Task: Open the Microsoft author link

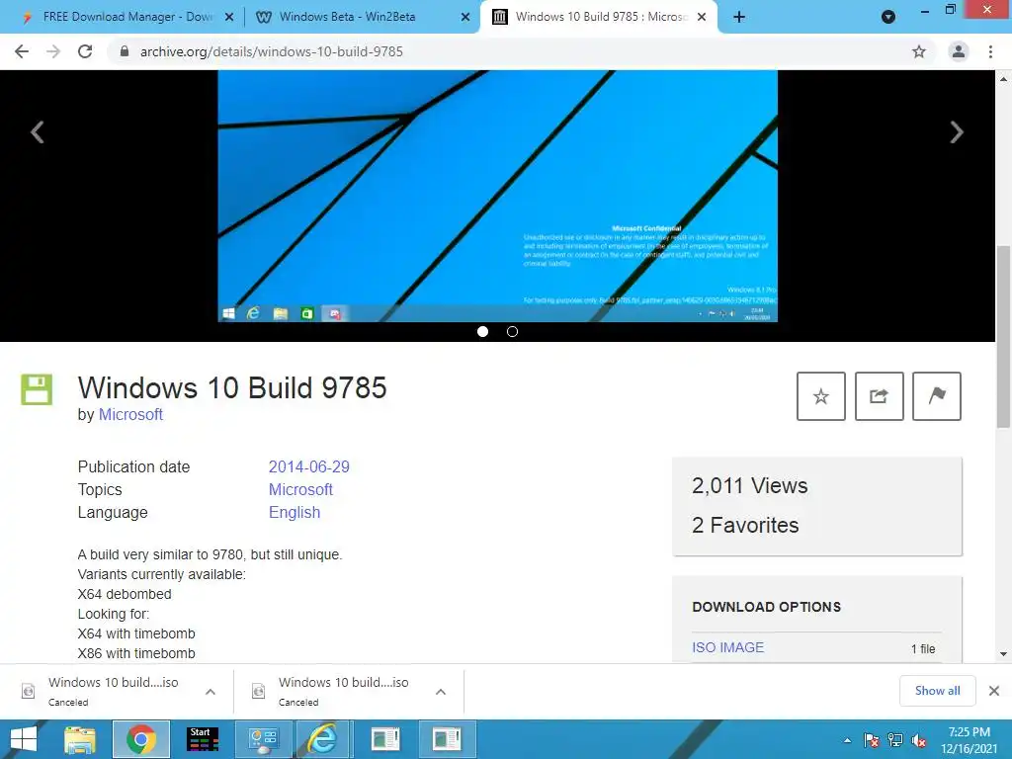Action: click(x=130, y=415)
